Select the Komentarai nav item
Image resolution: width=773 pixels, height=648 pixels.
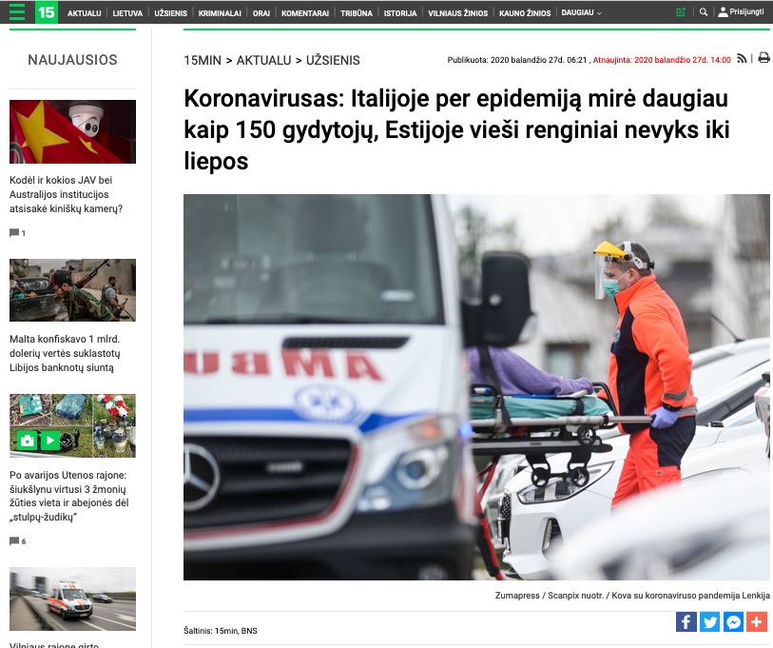(x=304, y=13)
